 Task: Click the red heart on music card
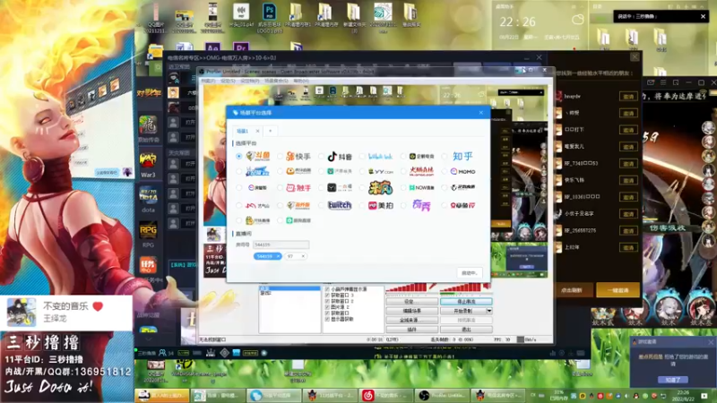(98, 306)
